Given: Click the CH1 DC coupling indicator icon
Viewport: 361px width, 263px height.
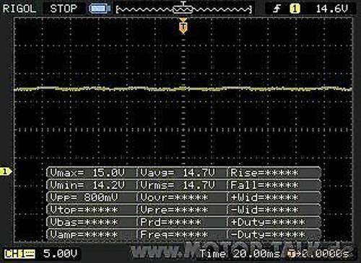Looking at the screenshot, I should pyautogui.click(x=19, y=254).
